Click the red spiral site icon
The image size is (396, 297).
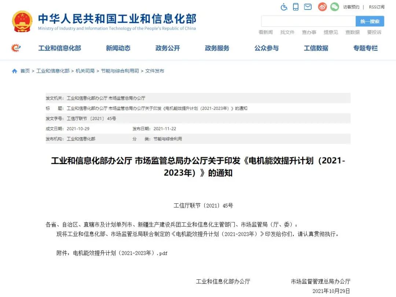(x=15, y=48)
